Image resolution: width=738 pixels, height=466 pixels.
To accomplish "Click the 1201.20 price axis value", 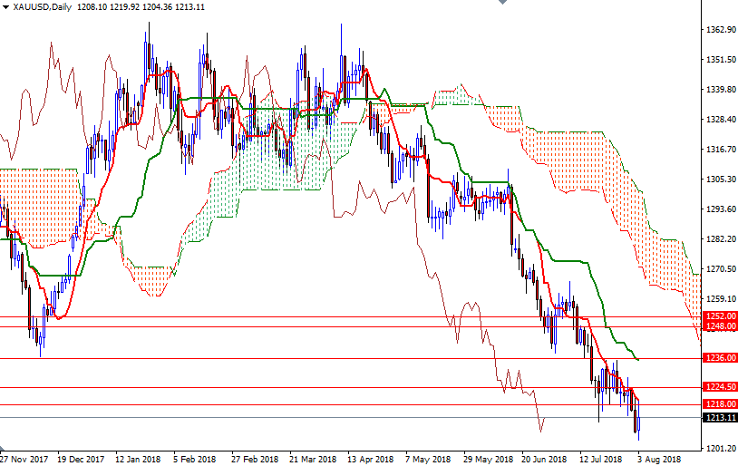I will [x=721, y=448].
